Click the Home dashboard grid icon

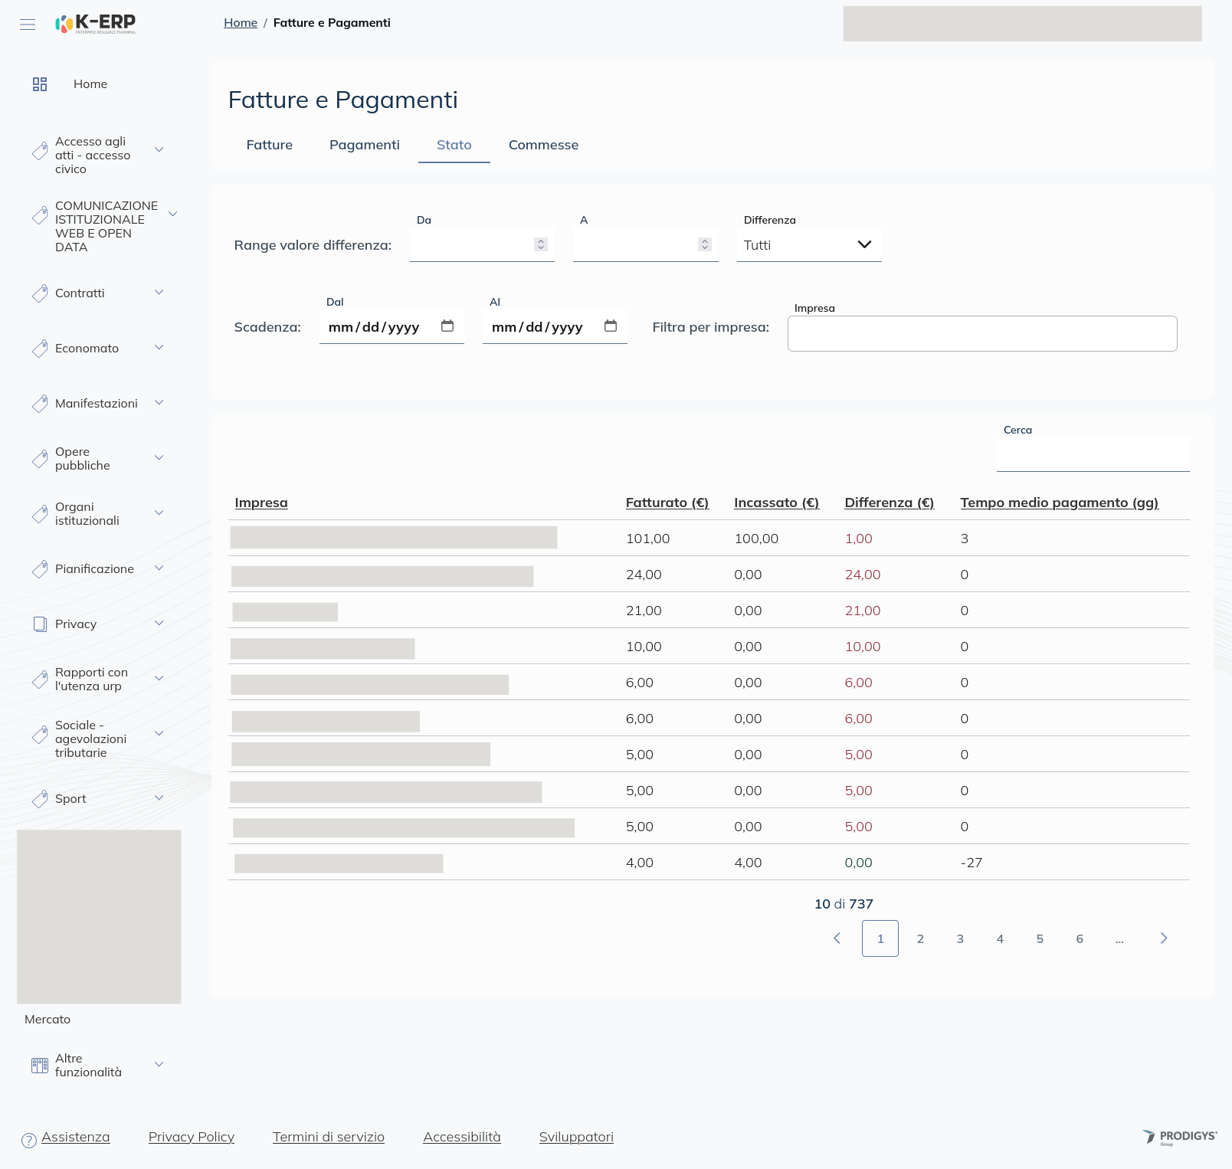pos(40,84)
